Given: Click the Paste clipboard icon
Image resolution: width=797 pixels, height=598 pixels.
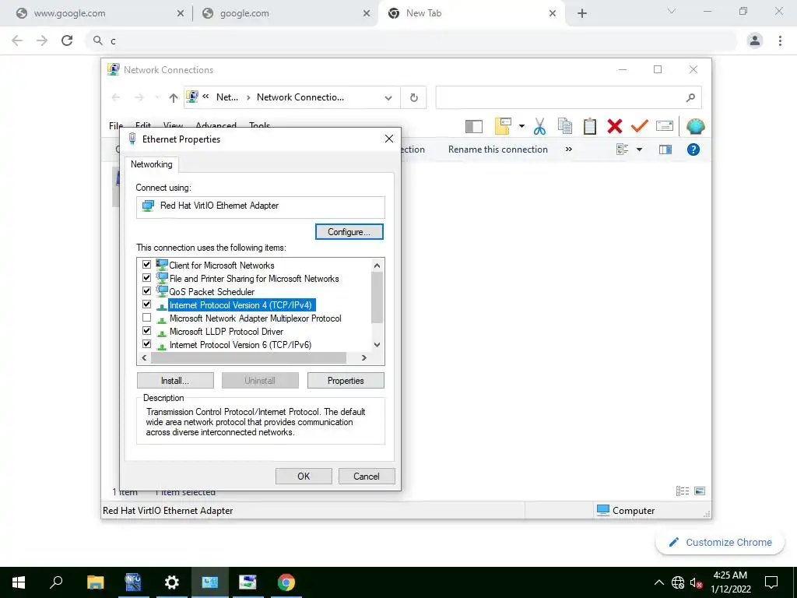Looking at the screenshot, I should click(x=590, y=126).
